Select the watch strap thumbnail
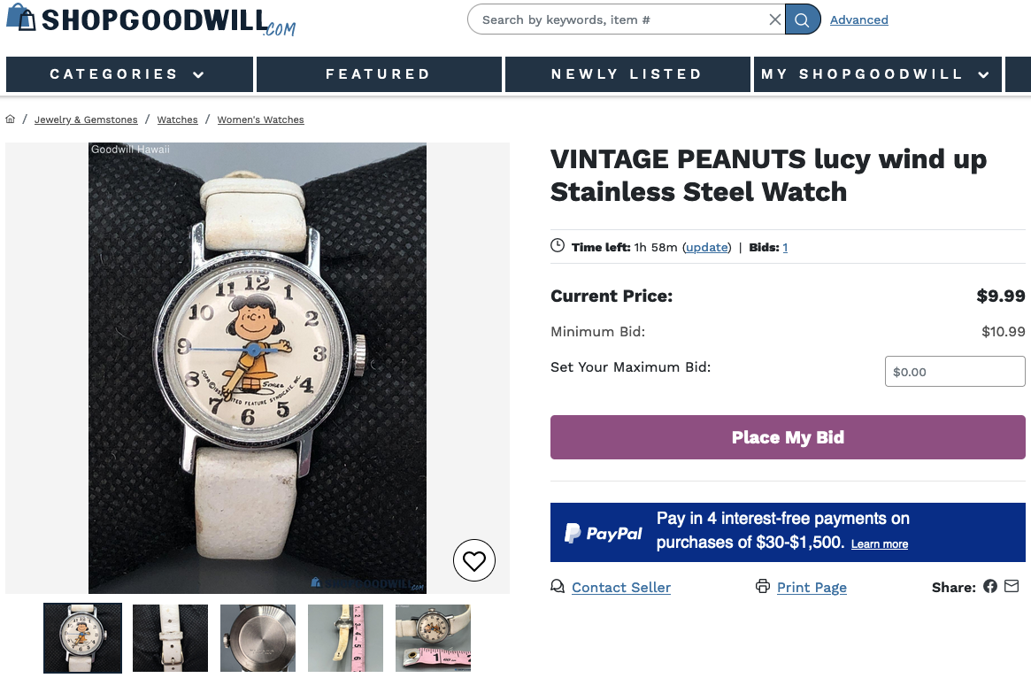 (170, 638)
